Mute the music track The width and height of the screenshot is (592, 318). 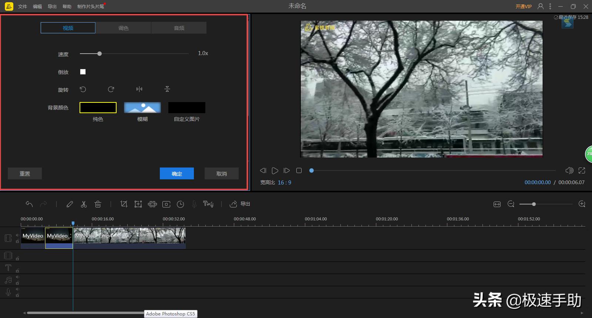click(17, 277)
